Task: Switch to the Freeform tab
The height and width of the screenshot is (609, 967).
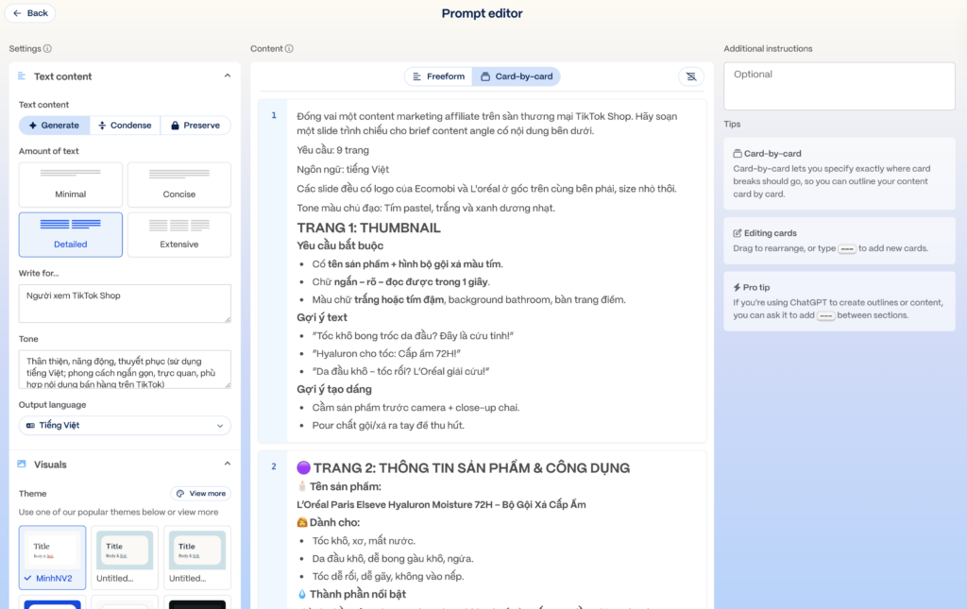Action: click(438, 76)
